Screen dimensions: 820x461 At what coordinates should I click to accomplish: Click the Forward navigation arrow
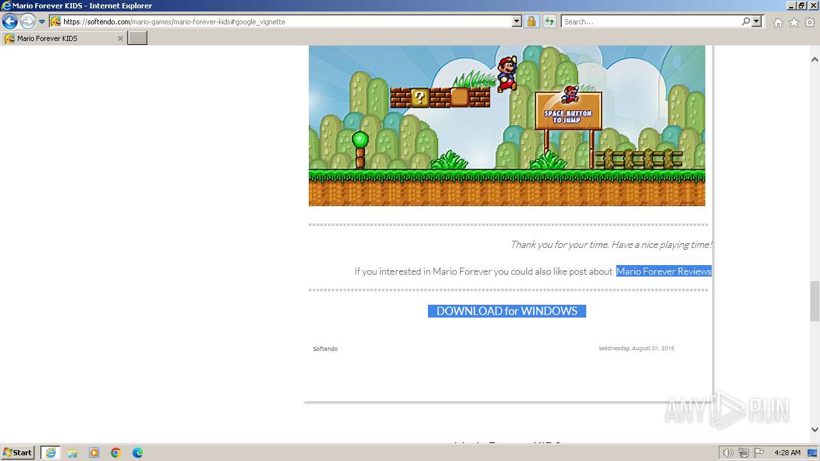(28, 22)
